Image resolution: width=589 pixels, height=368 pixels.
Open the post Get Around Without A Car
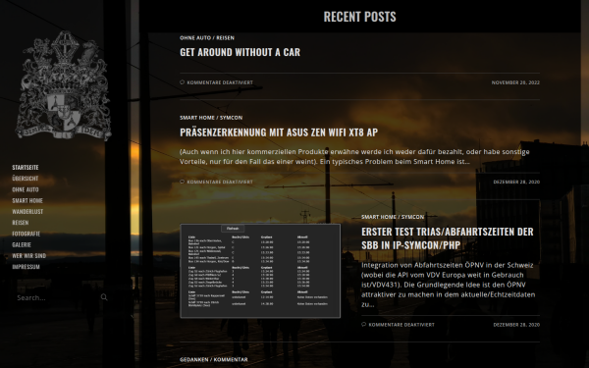pos(241,52)
